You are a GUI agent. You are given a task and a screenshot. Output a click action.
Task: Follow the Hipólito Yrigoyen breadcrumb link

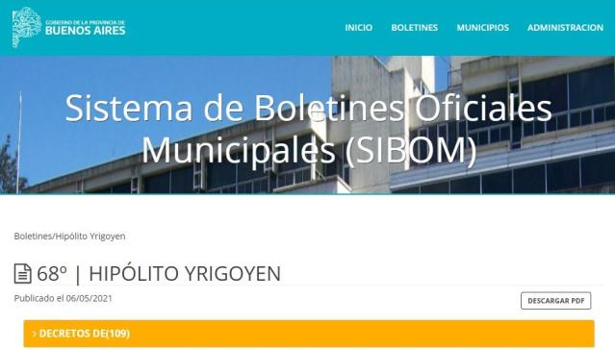[90, 237]
